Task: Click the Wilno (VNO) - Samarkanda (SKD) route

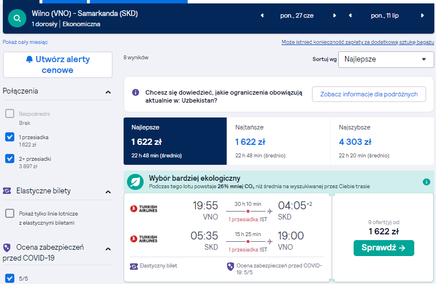Action: (85, 13)
